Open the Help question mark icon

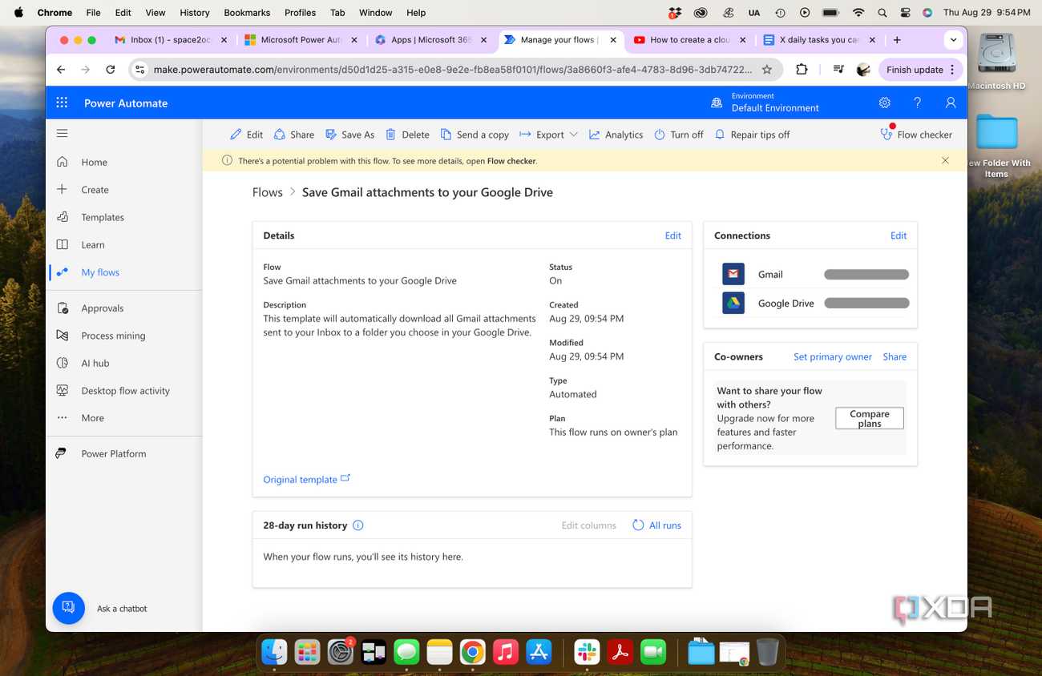coord(918,103)
